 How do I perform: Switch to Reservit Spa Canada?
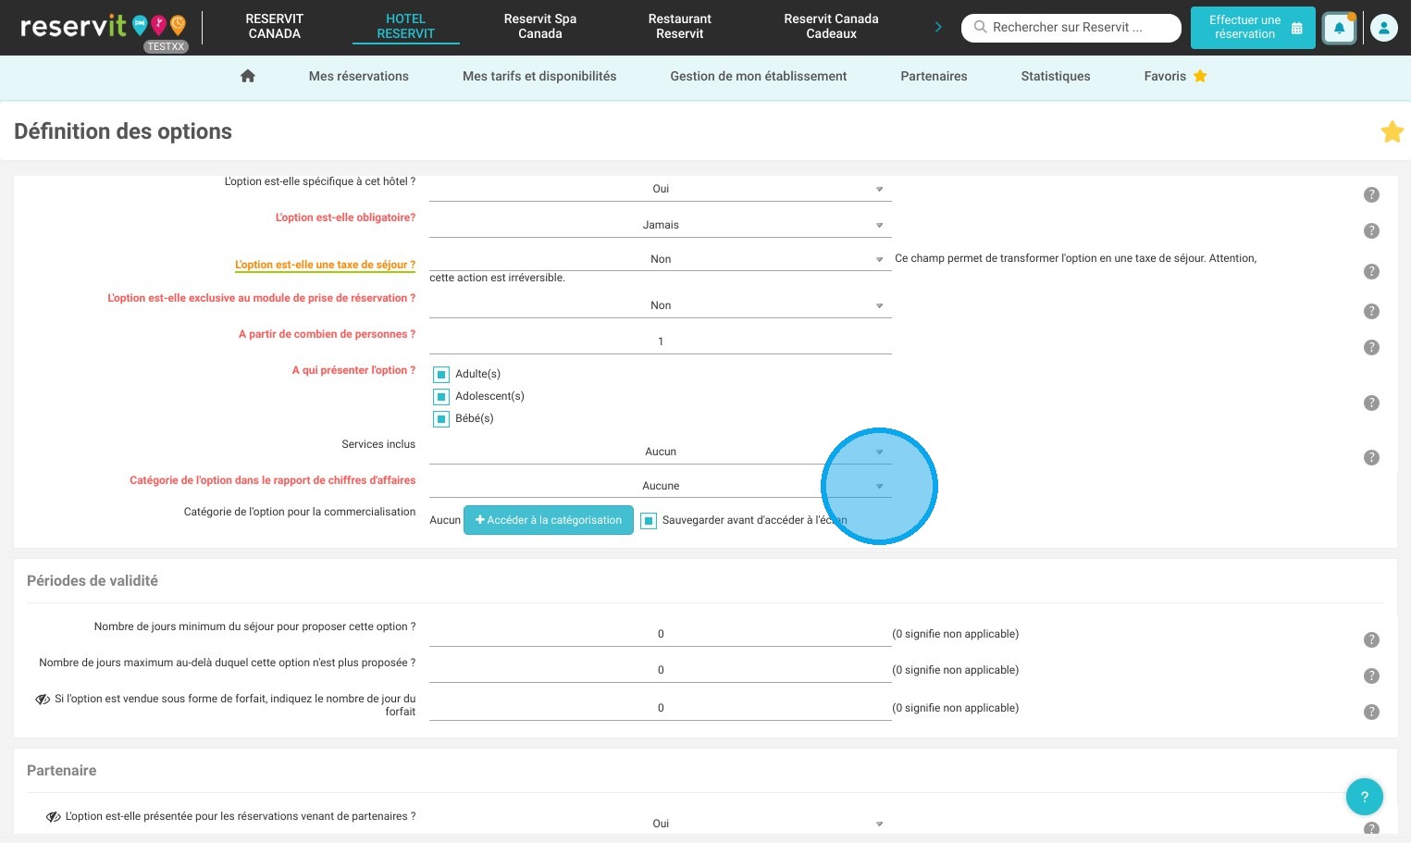pos(540,26)
